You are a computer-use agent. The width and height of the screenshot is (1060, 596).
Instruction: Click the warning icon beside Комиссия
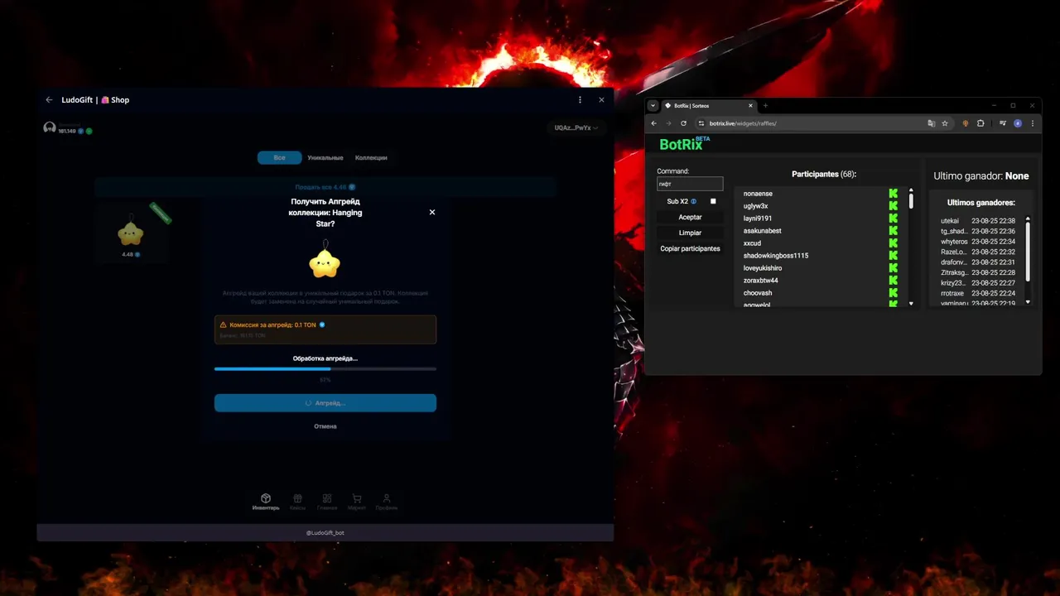point(223,324)
